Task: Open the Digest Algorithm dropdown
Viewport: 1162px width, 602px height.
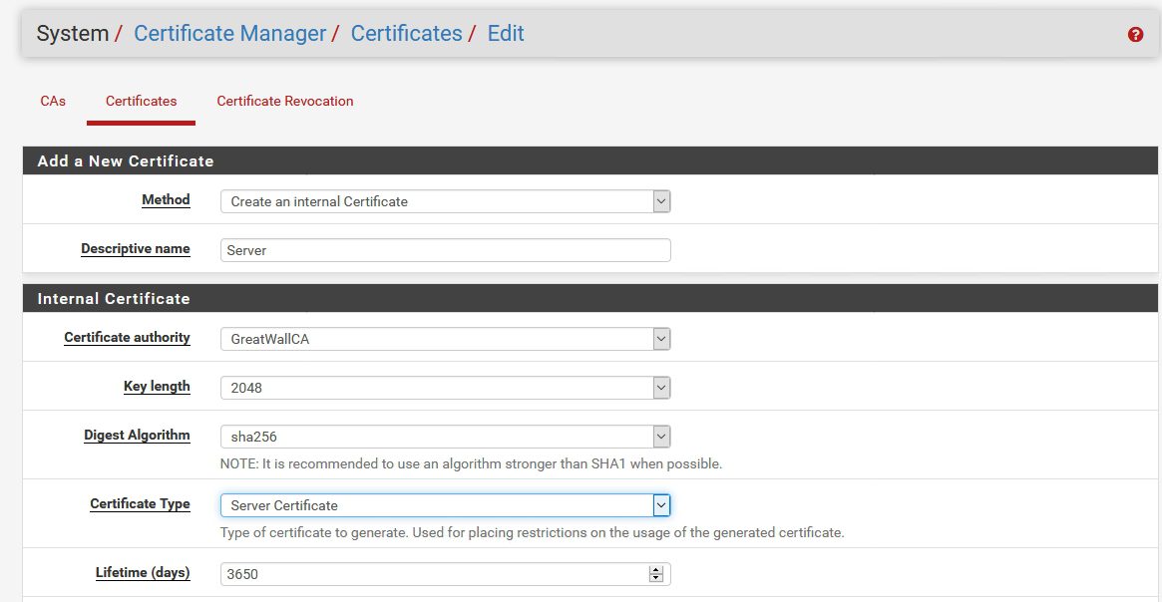Action: (x=446, y=437)
